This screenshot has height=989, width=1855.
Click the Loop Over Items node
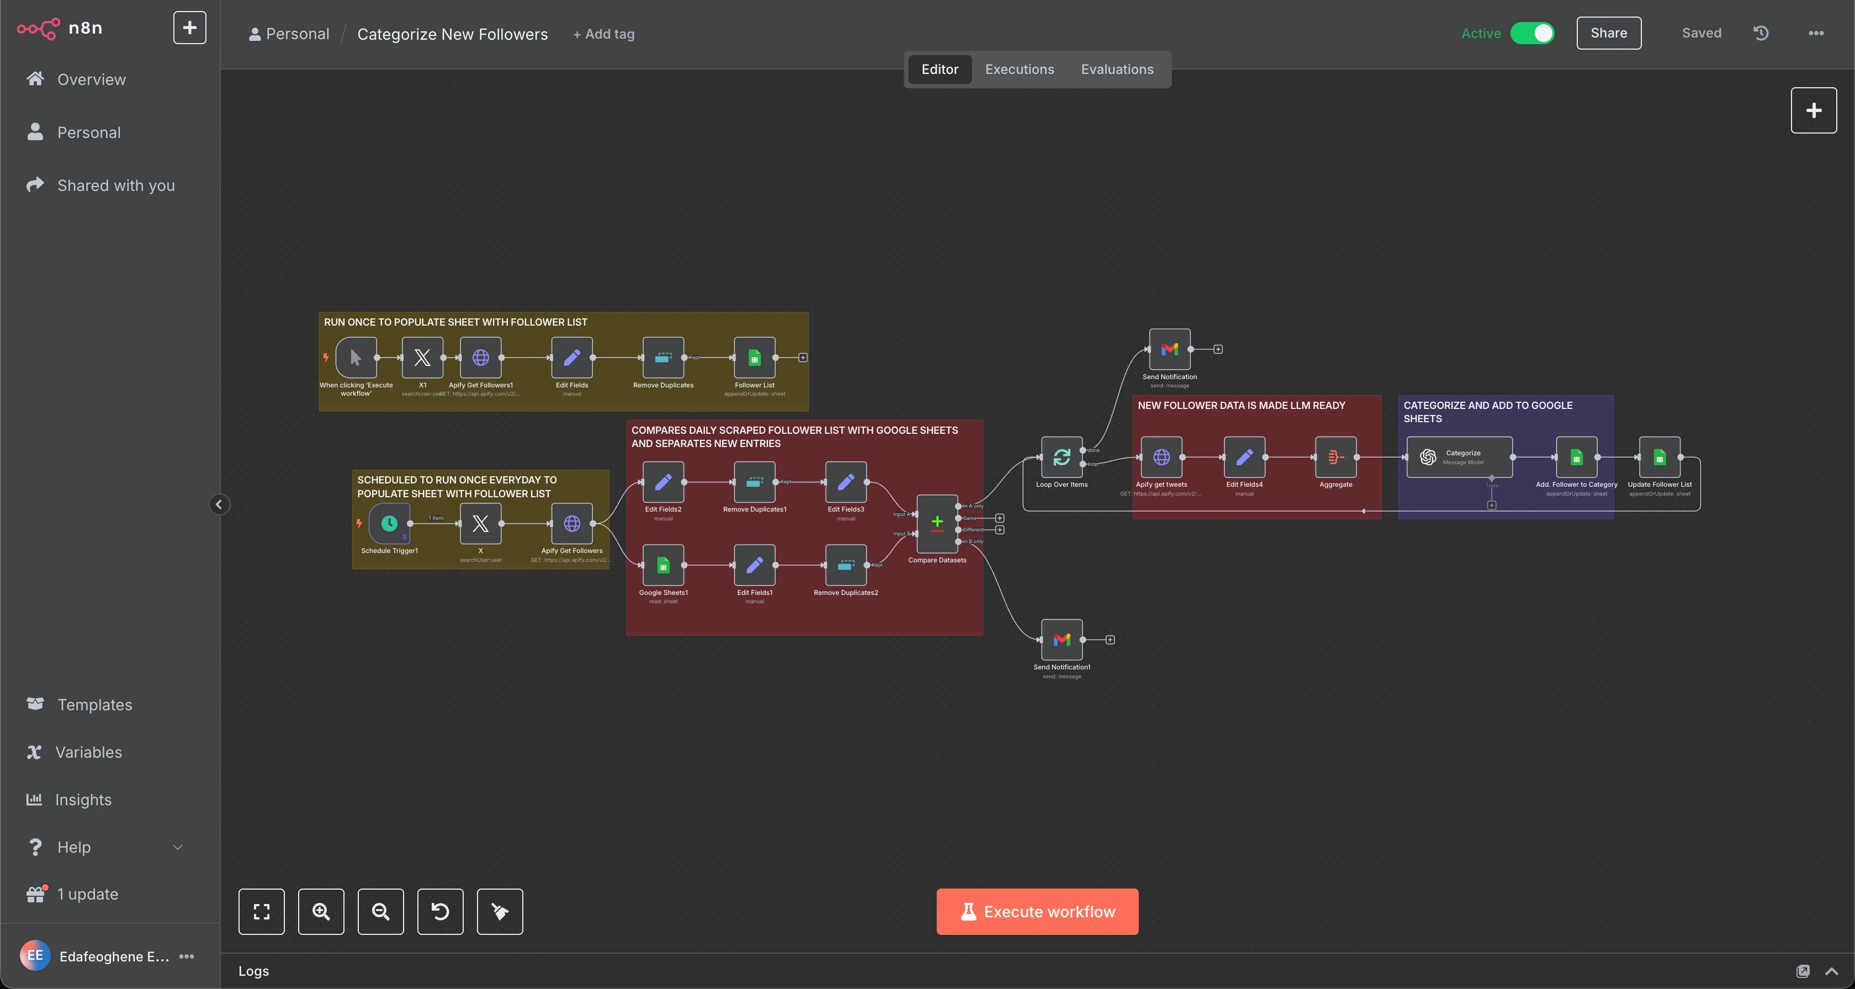(1062, 457)
